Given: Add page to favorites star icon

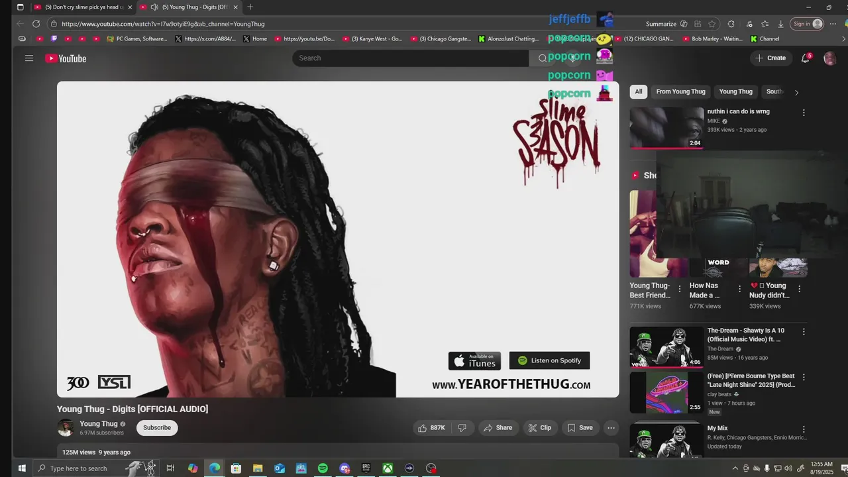Looking at the screenshot, I should pos(712,24).
